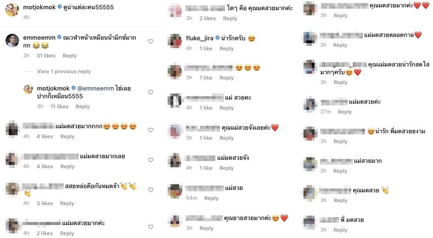View 11 likes on motjokmok's reply
433x238 pixels.
pyautogui.click(x=60, y=107)
